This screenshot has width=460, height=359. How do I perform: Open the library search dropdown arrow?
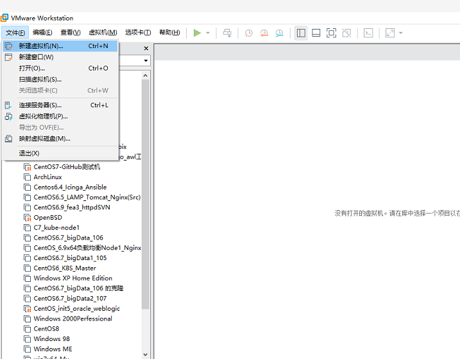[x=146, y=61]
